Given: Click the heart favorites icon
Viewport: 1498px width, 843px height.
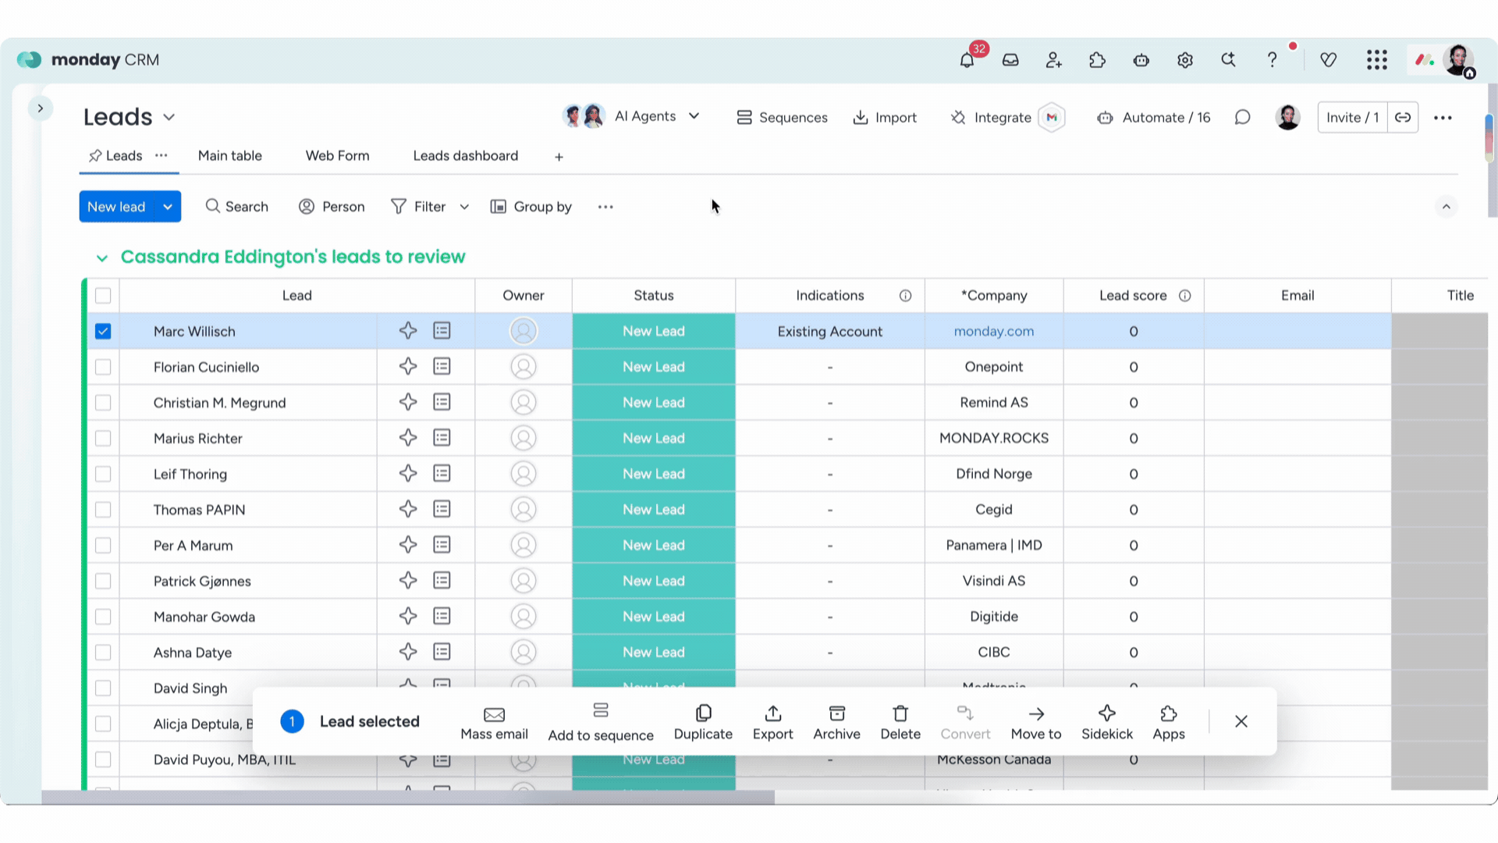Looking at the screenshot, I should [x=1329, y=60].
